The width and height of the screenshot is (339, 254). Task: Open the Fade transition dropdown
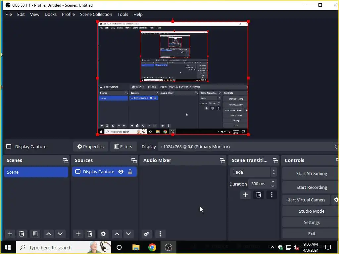tap(253, 172)
